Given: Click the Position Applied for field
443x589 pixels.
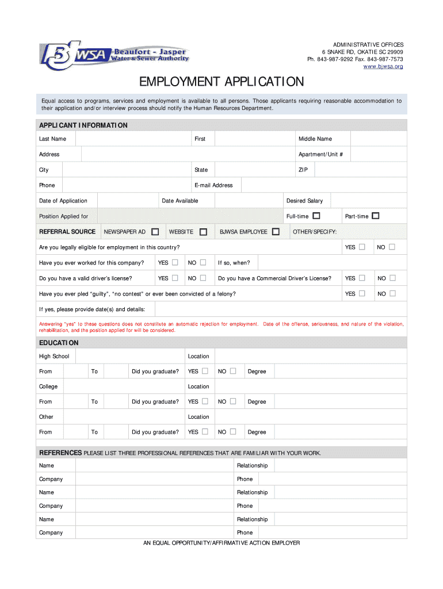Looking at the screenshot, I should (190, 216).
